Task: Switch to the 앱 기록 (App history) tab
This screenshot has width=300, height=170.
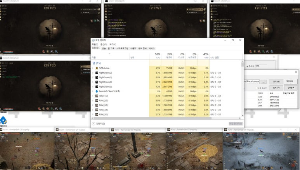Action: (111, 48)
